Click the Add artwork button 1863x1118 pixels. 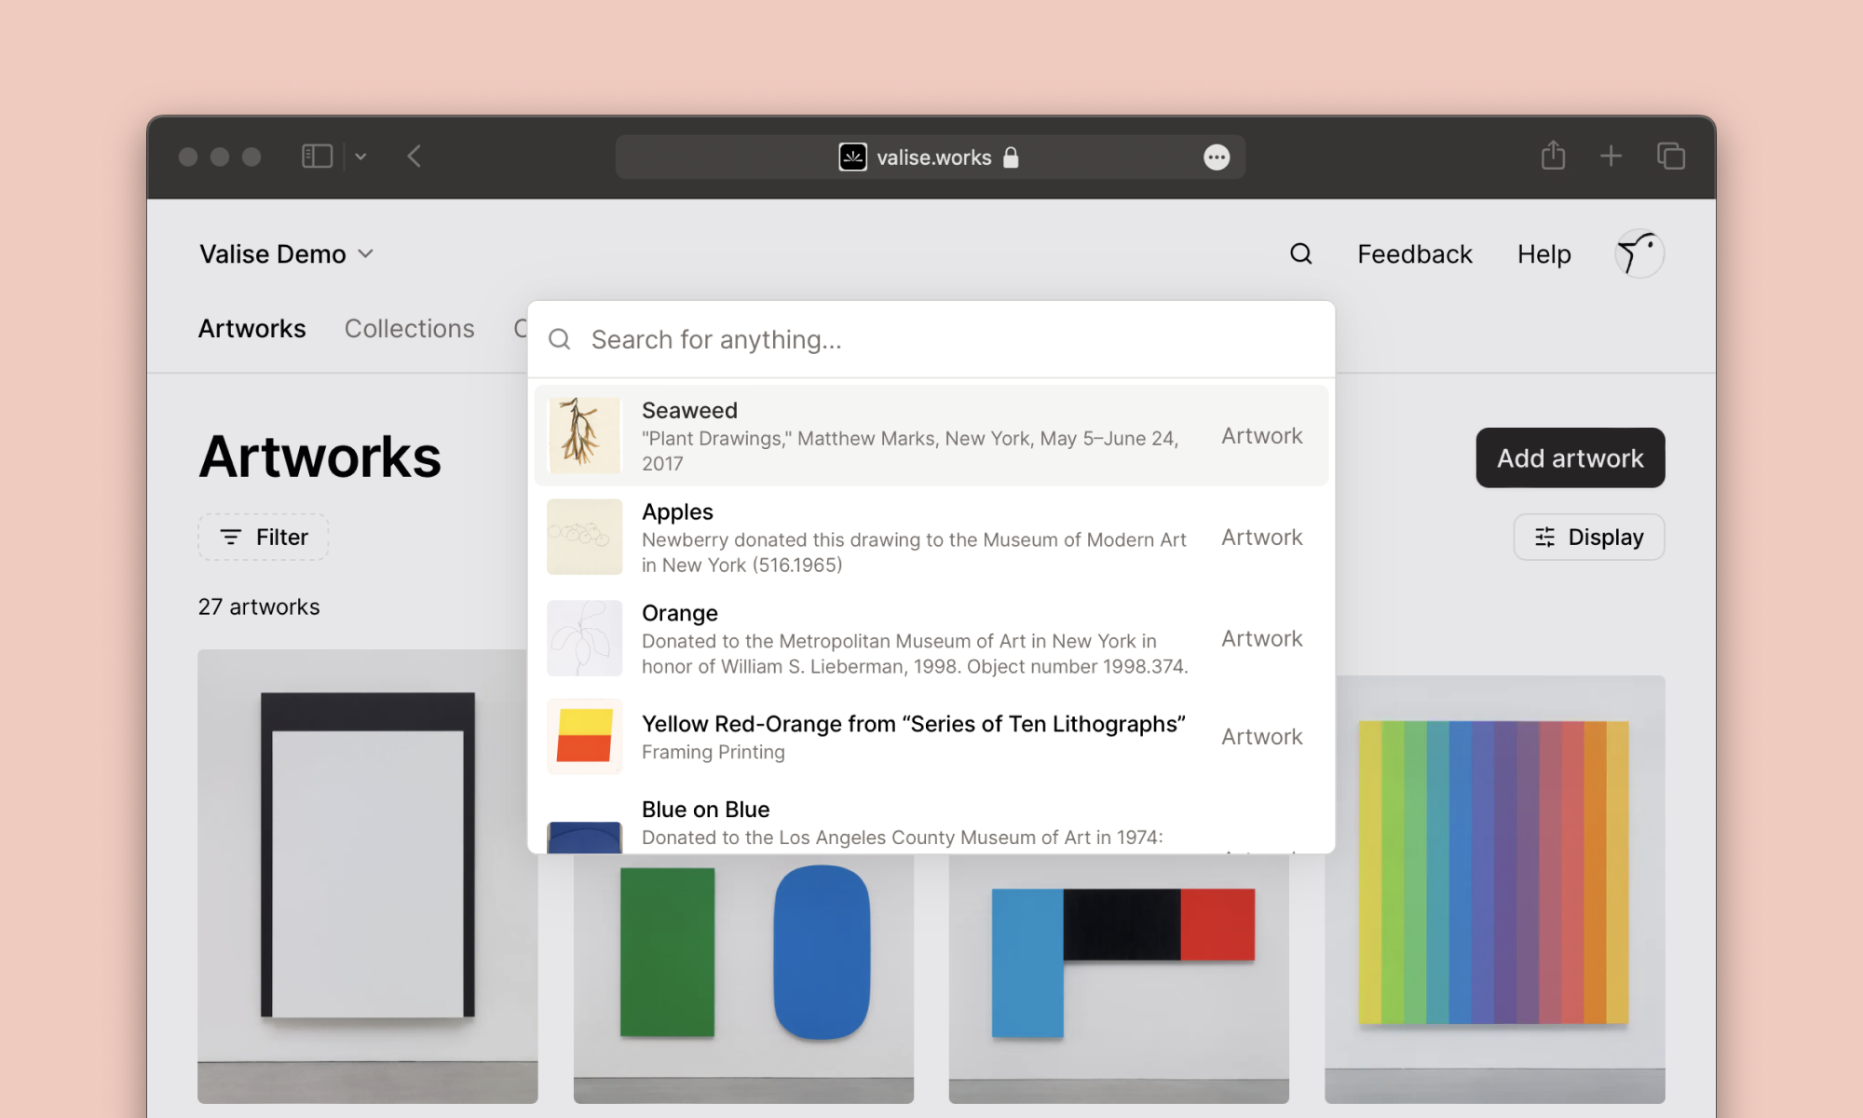point(1570,457)
